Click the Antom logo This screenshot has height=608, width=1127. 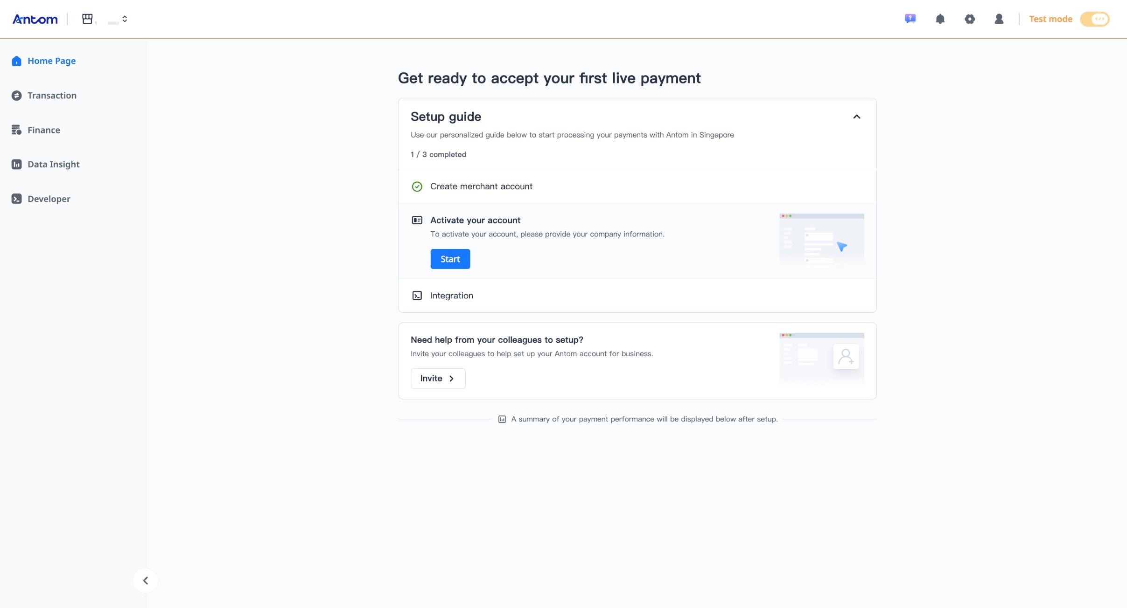coord(35,19)
